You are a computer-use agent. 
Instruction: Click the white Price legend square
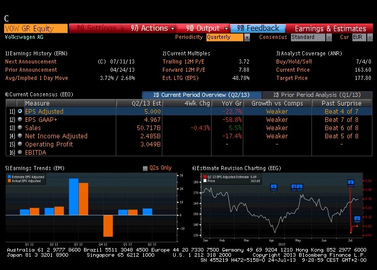tap(205, 181)
